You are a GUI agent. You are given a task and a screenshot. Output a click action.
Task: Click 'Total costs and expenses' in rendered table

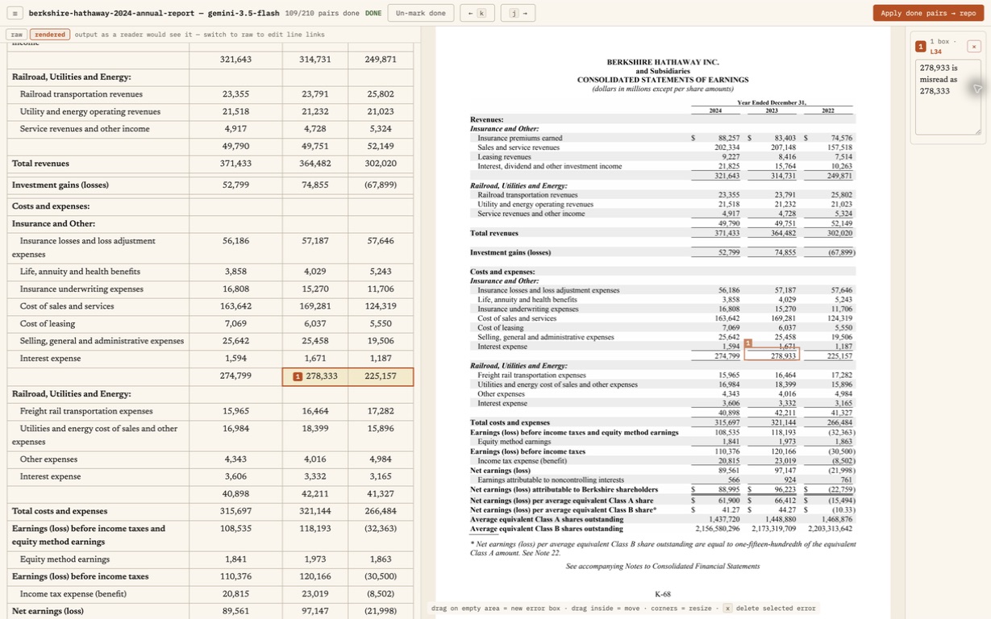point(60,512)
